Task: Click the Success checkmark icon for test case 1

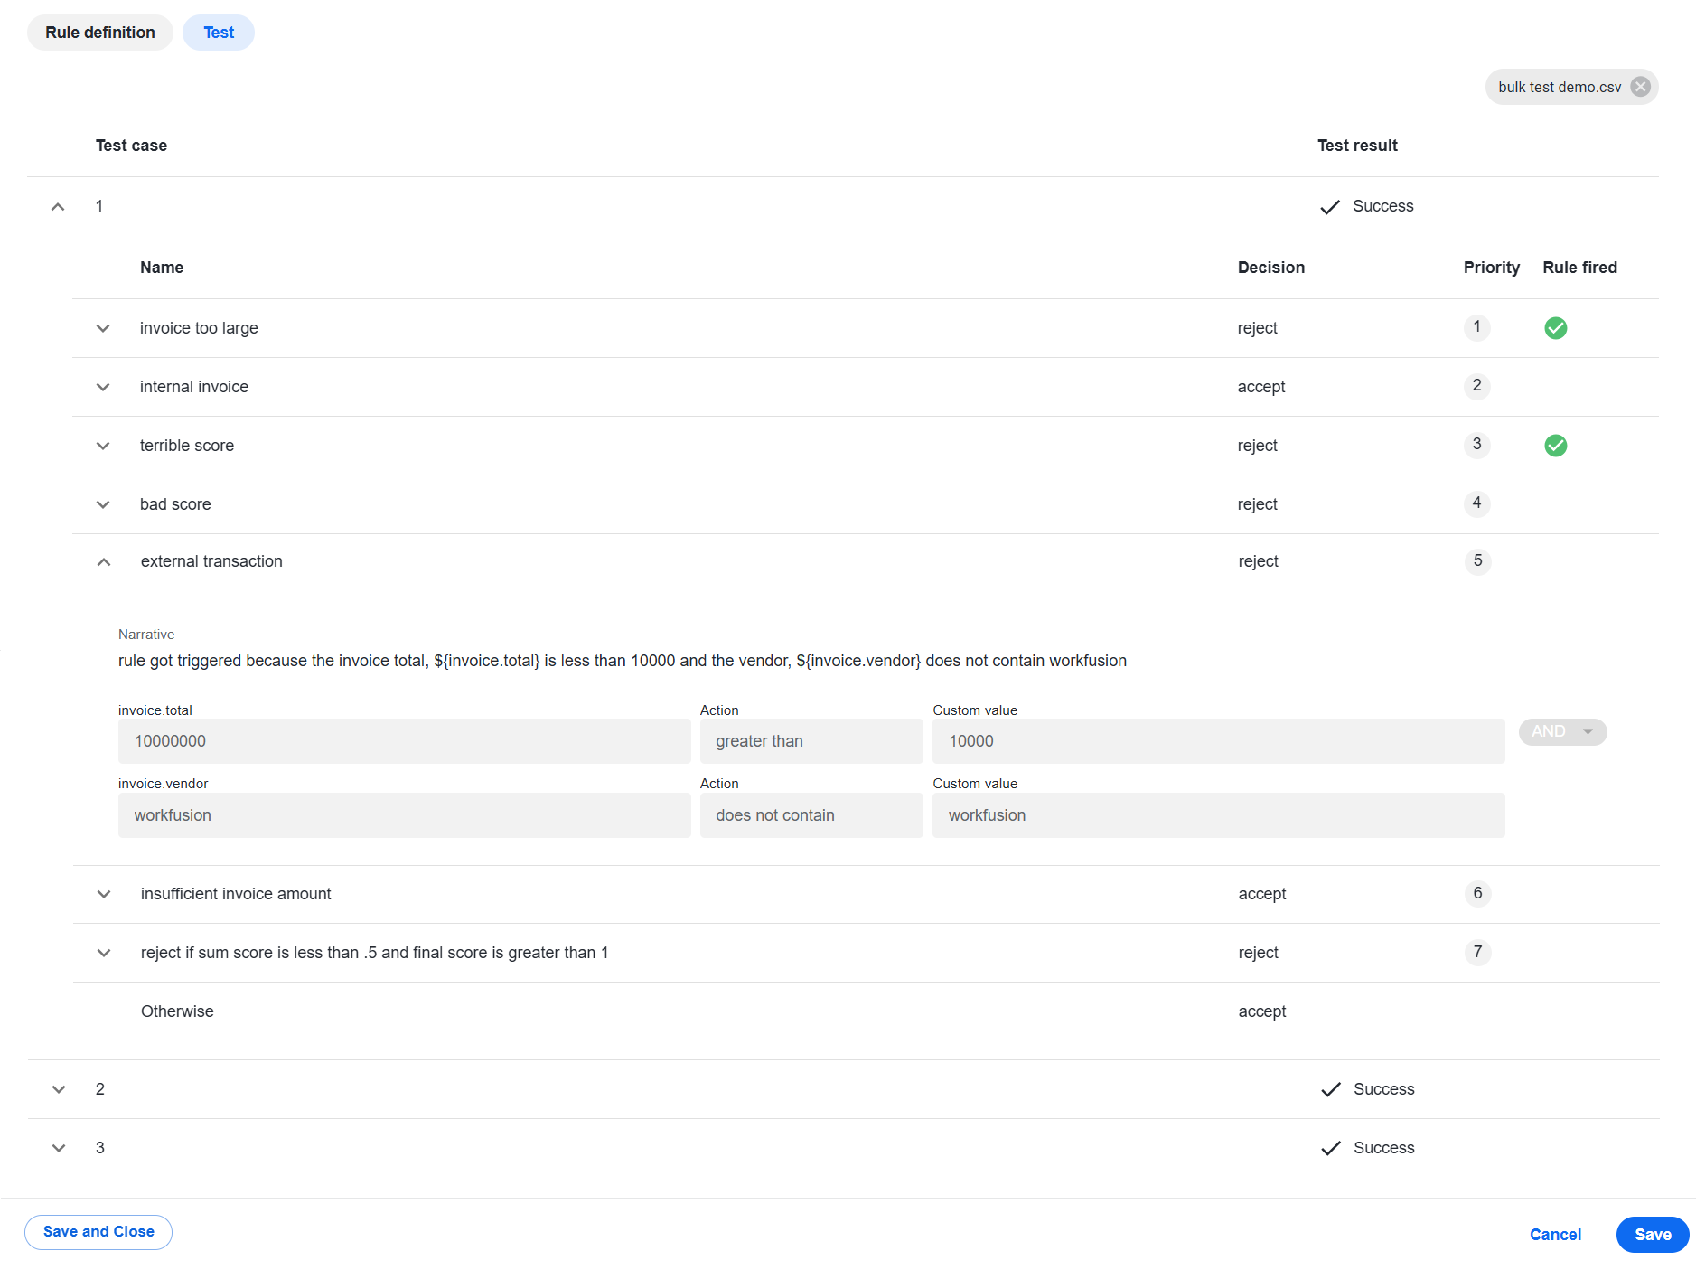Action: tap(1329, 207)
